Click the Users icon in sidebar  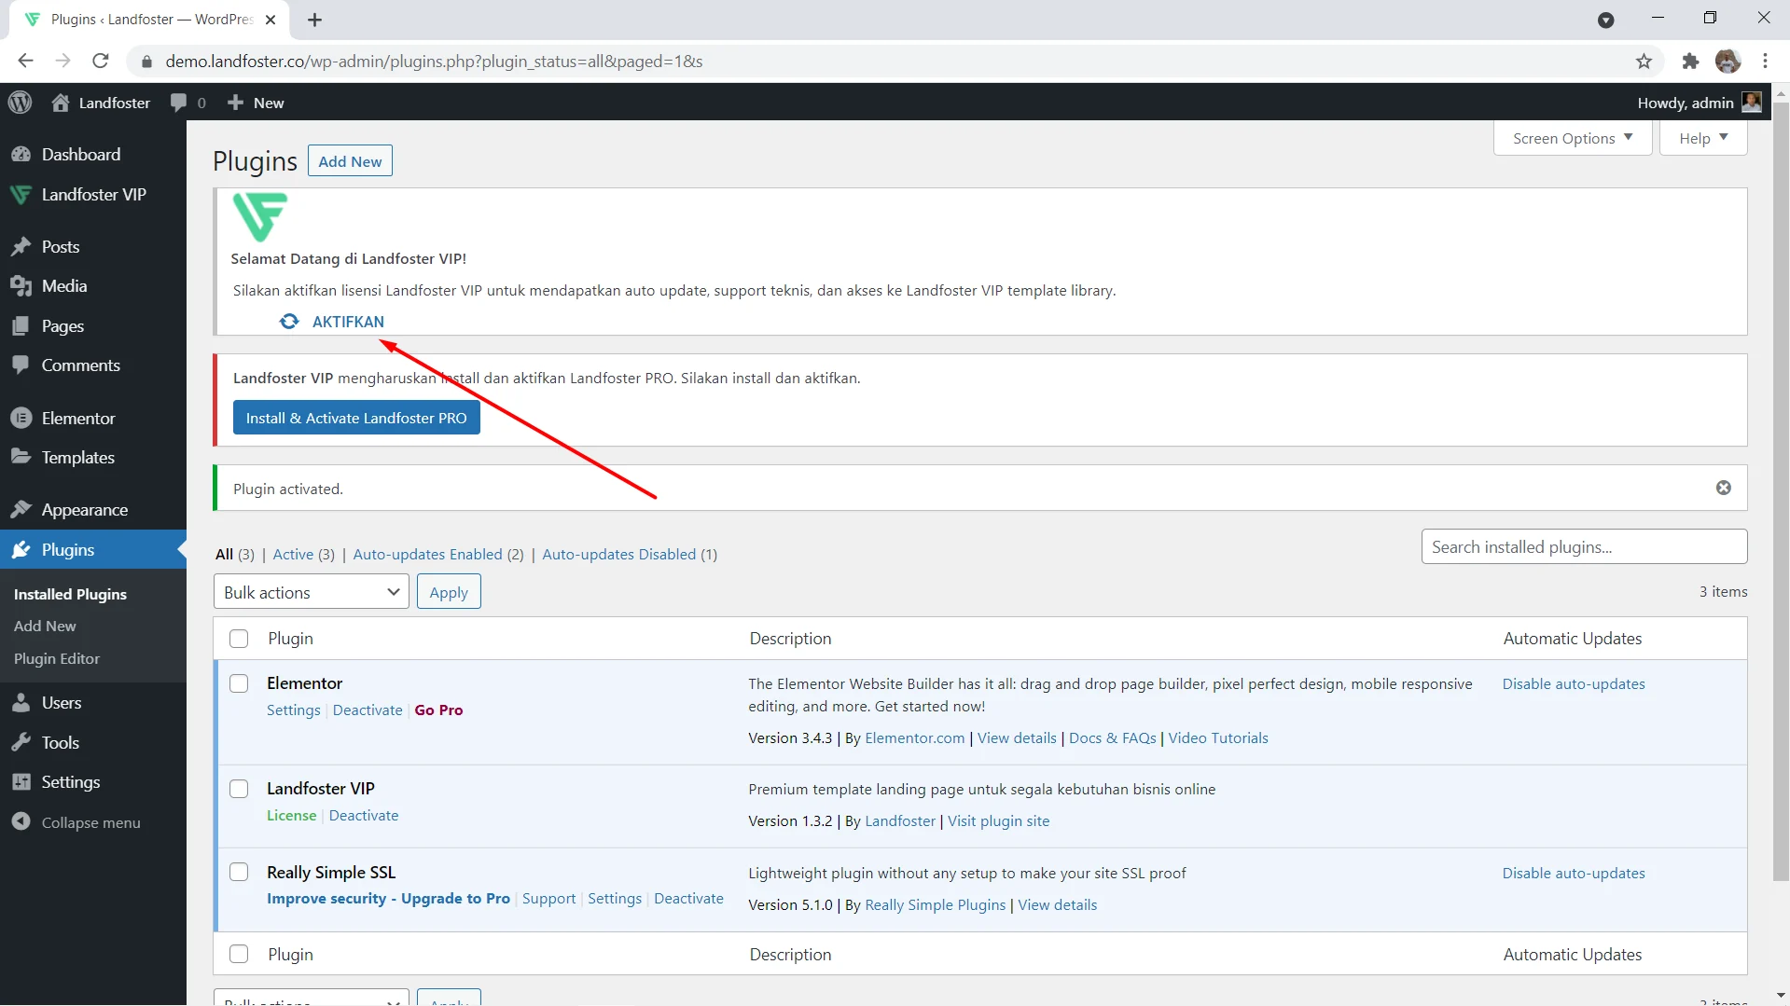click(21, 703)
